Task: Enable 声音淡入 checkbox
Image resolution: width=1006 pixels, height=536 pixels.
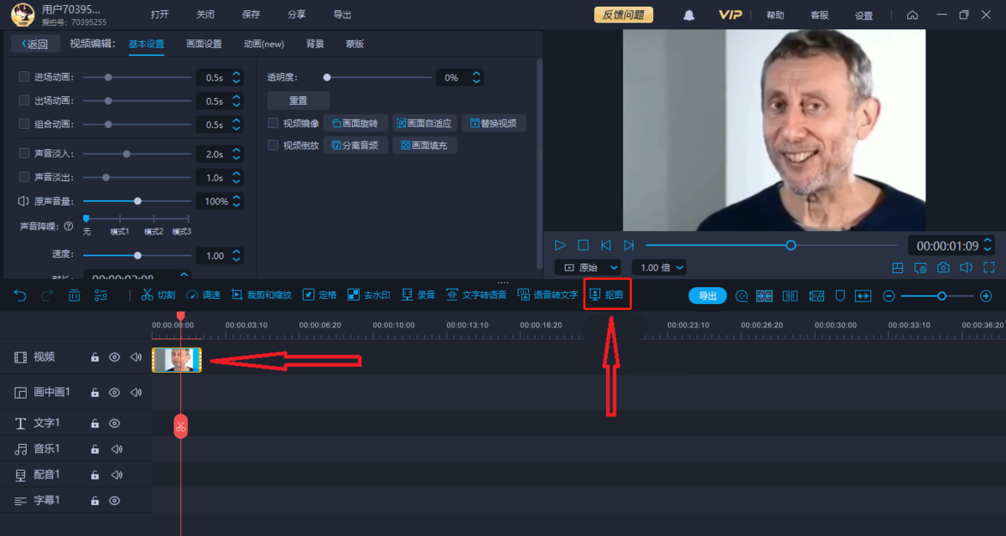Action: [x=24, y=153]
